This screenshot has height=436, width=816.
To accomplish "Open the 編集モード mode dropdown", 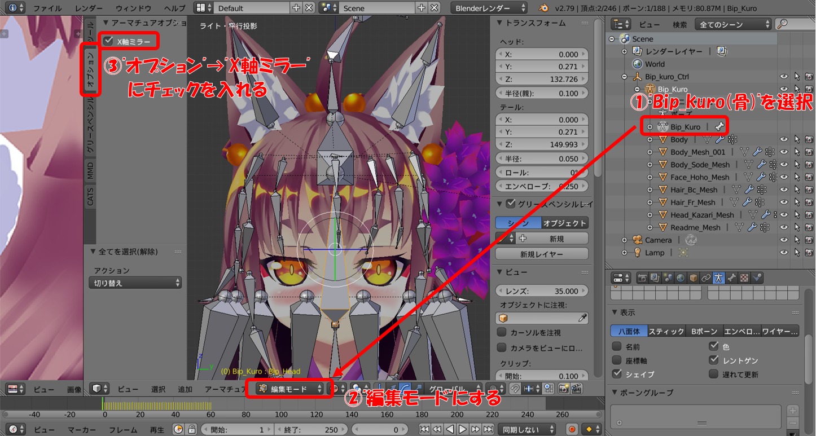I will tap(289, 389).
